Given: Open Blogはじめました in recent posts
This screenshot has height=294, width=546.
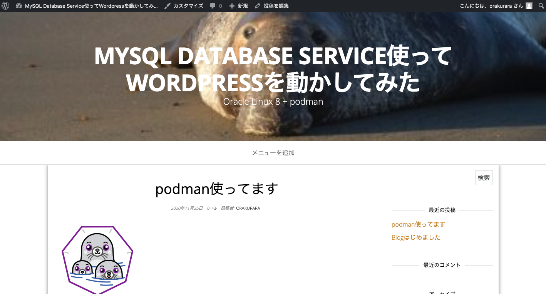Looking at the screenshot, I should [x=416, y=237].
